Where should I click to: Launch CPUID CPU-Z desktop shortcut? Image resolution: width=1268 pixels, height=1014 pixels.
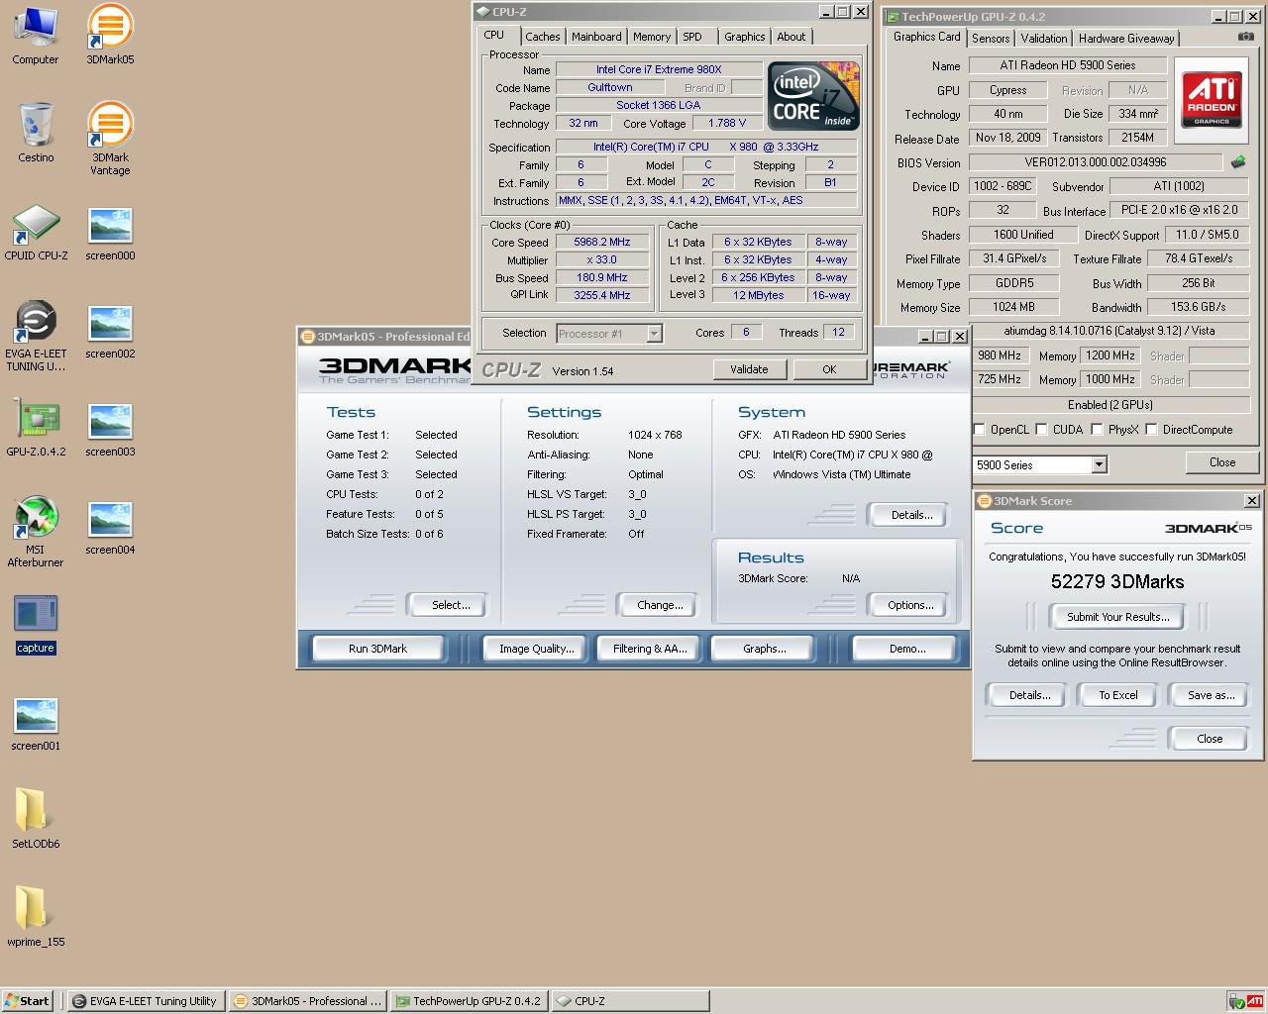tap(36, 231)
